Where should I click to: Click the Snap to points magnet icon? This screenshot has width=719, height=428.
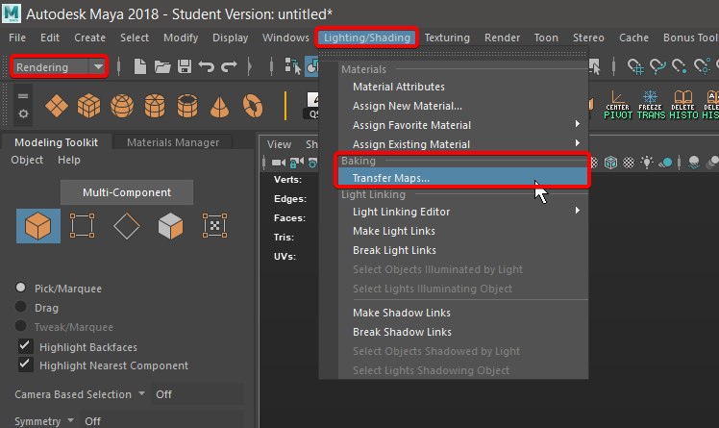[x=679, y=67]
